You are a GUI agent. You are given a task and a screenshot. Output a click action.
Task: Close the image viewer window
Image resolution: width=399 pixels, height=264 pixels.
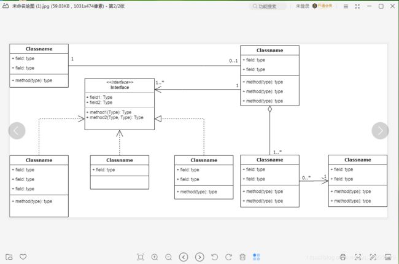click(x=392, y=6)
